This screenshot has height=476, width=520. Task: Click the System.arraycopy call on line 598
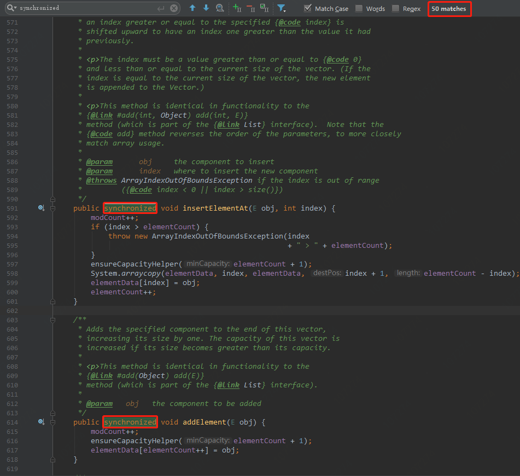(126, 273)
